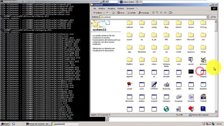Viewport: 224px width, 126px height.
Task: Click the Indietro back toolbar button
Action: point(98,13)
